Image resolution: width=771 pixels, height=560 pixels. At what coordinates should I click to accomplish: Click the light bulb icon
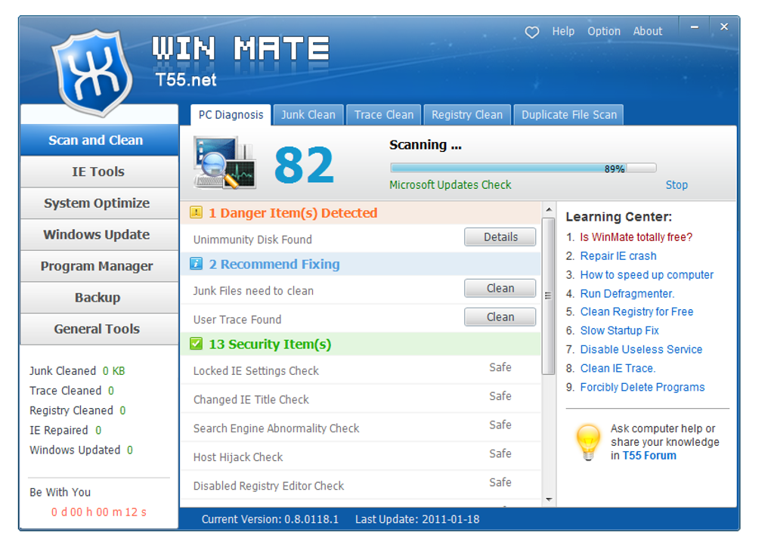(x=588, y=441)
